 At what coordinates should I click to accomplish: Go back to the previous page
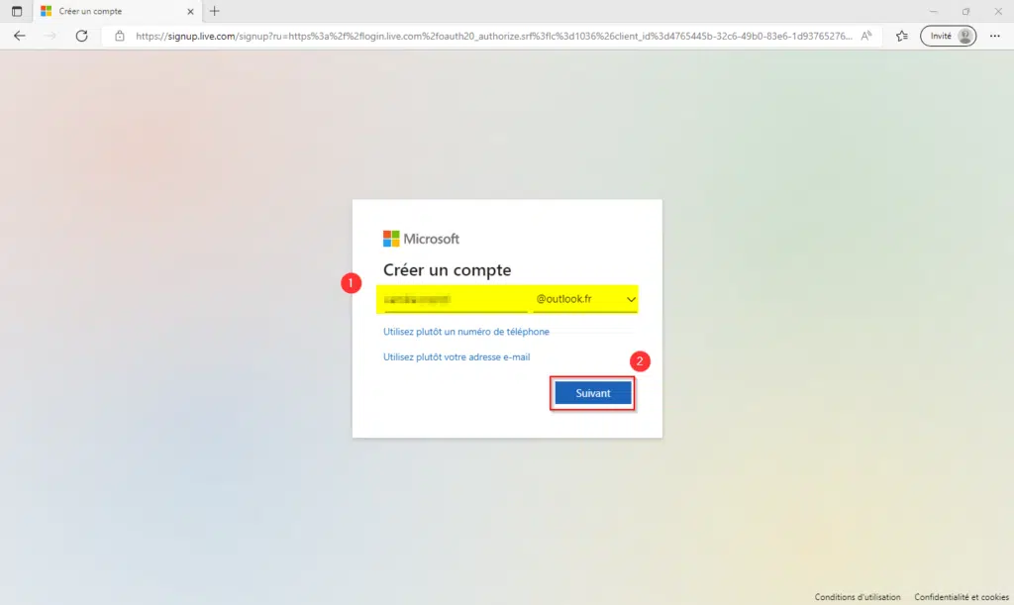[x=20, y=36]
